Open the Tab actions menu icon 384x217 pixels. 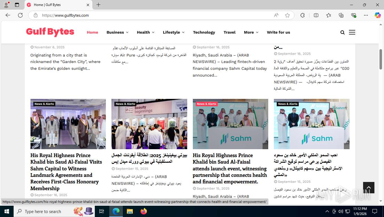point(17,5)
